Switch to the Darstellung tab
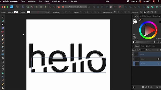 [x=156, y=16]
